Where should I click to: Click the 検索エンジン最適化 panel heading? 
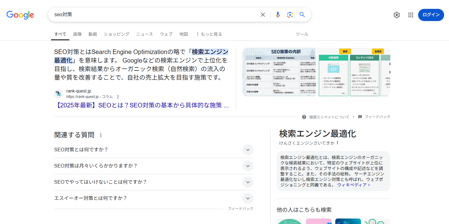click(318, 134)
